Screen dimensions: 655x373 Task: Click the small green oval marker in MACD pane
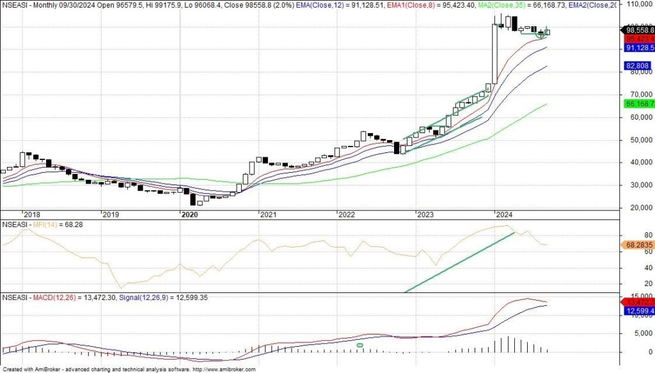(x=359, y=345)
